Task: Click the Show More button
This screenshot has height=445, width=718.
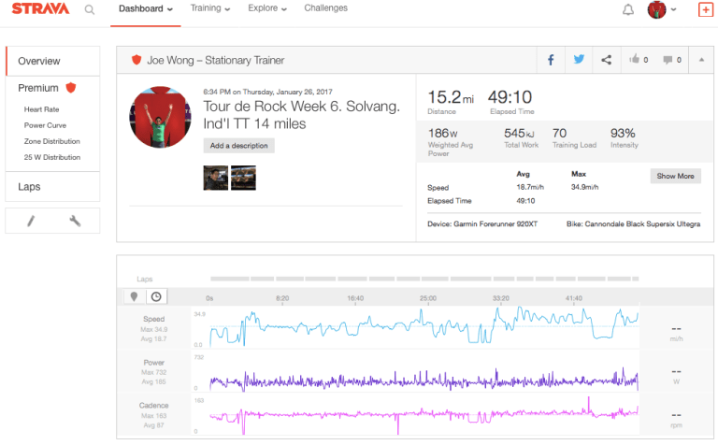Action: [x=675, y=176]
